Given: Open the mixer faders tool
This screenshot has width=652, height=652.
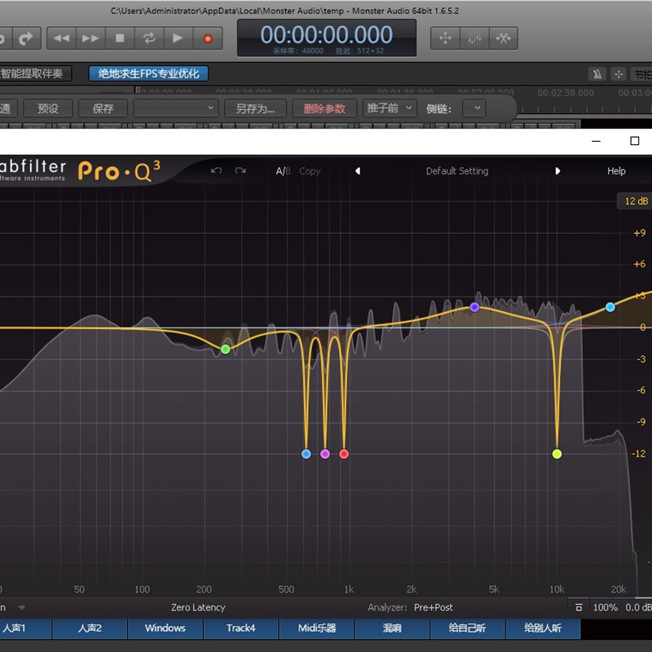Looking at the screenshot, I should (x=474, y=38).
